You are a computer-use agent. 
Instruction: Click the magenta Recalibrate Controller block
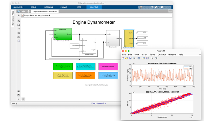108,66
